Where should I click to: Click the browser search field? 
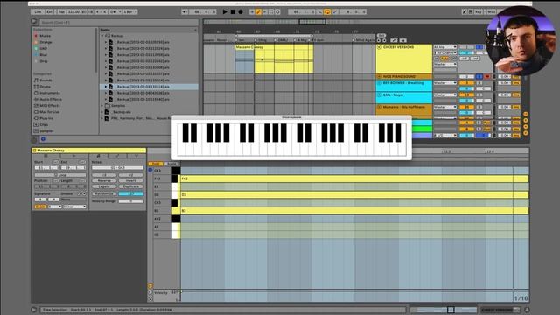(x=118, y=22)
